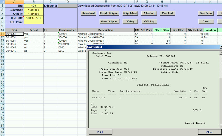Click the Qty Picked heading cell

pyautogui.click(x=195, y=30)
